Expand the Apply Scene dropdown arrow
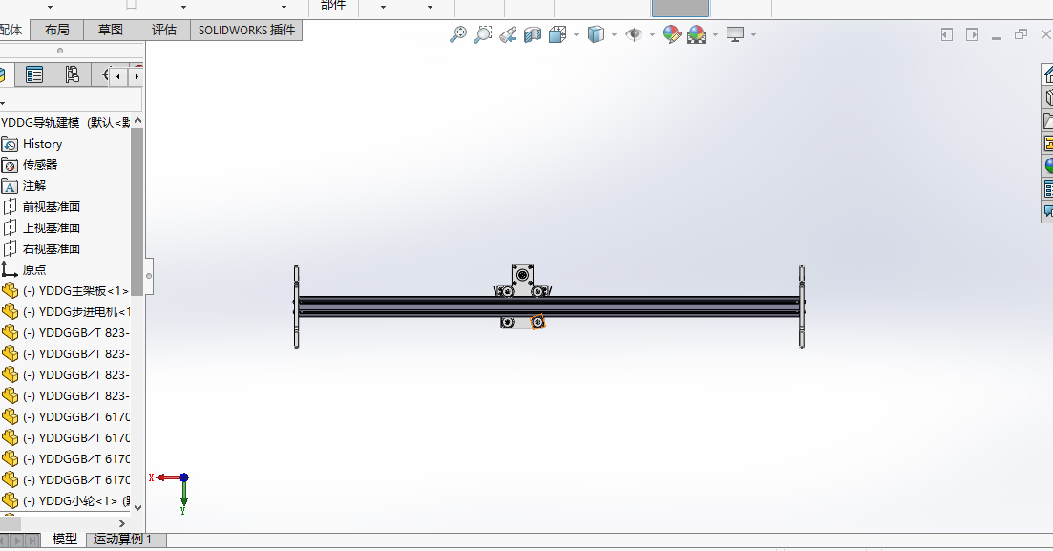Viewport: 1053px width, 551px height. pos(715,35)
